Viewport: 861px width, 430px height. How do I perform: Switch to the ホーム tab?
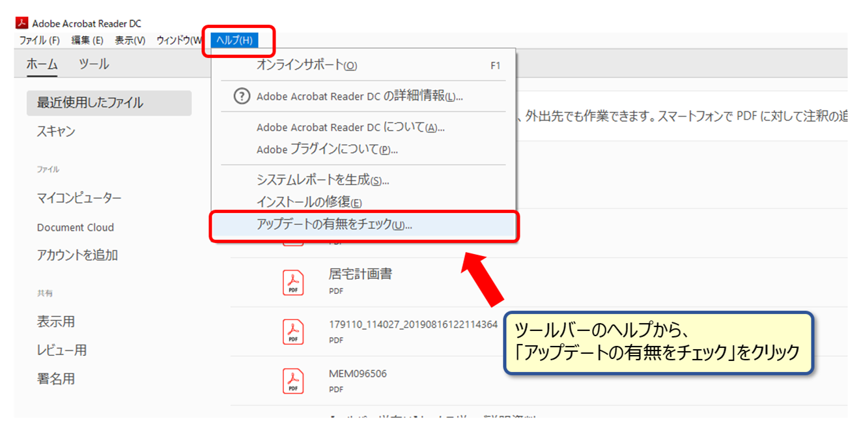pyautogui.click(x=42, y=64)
